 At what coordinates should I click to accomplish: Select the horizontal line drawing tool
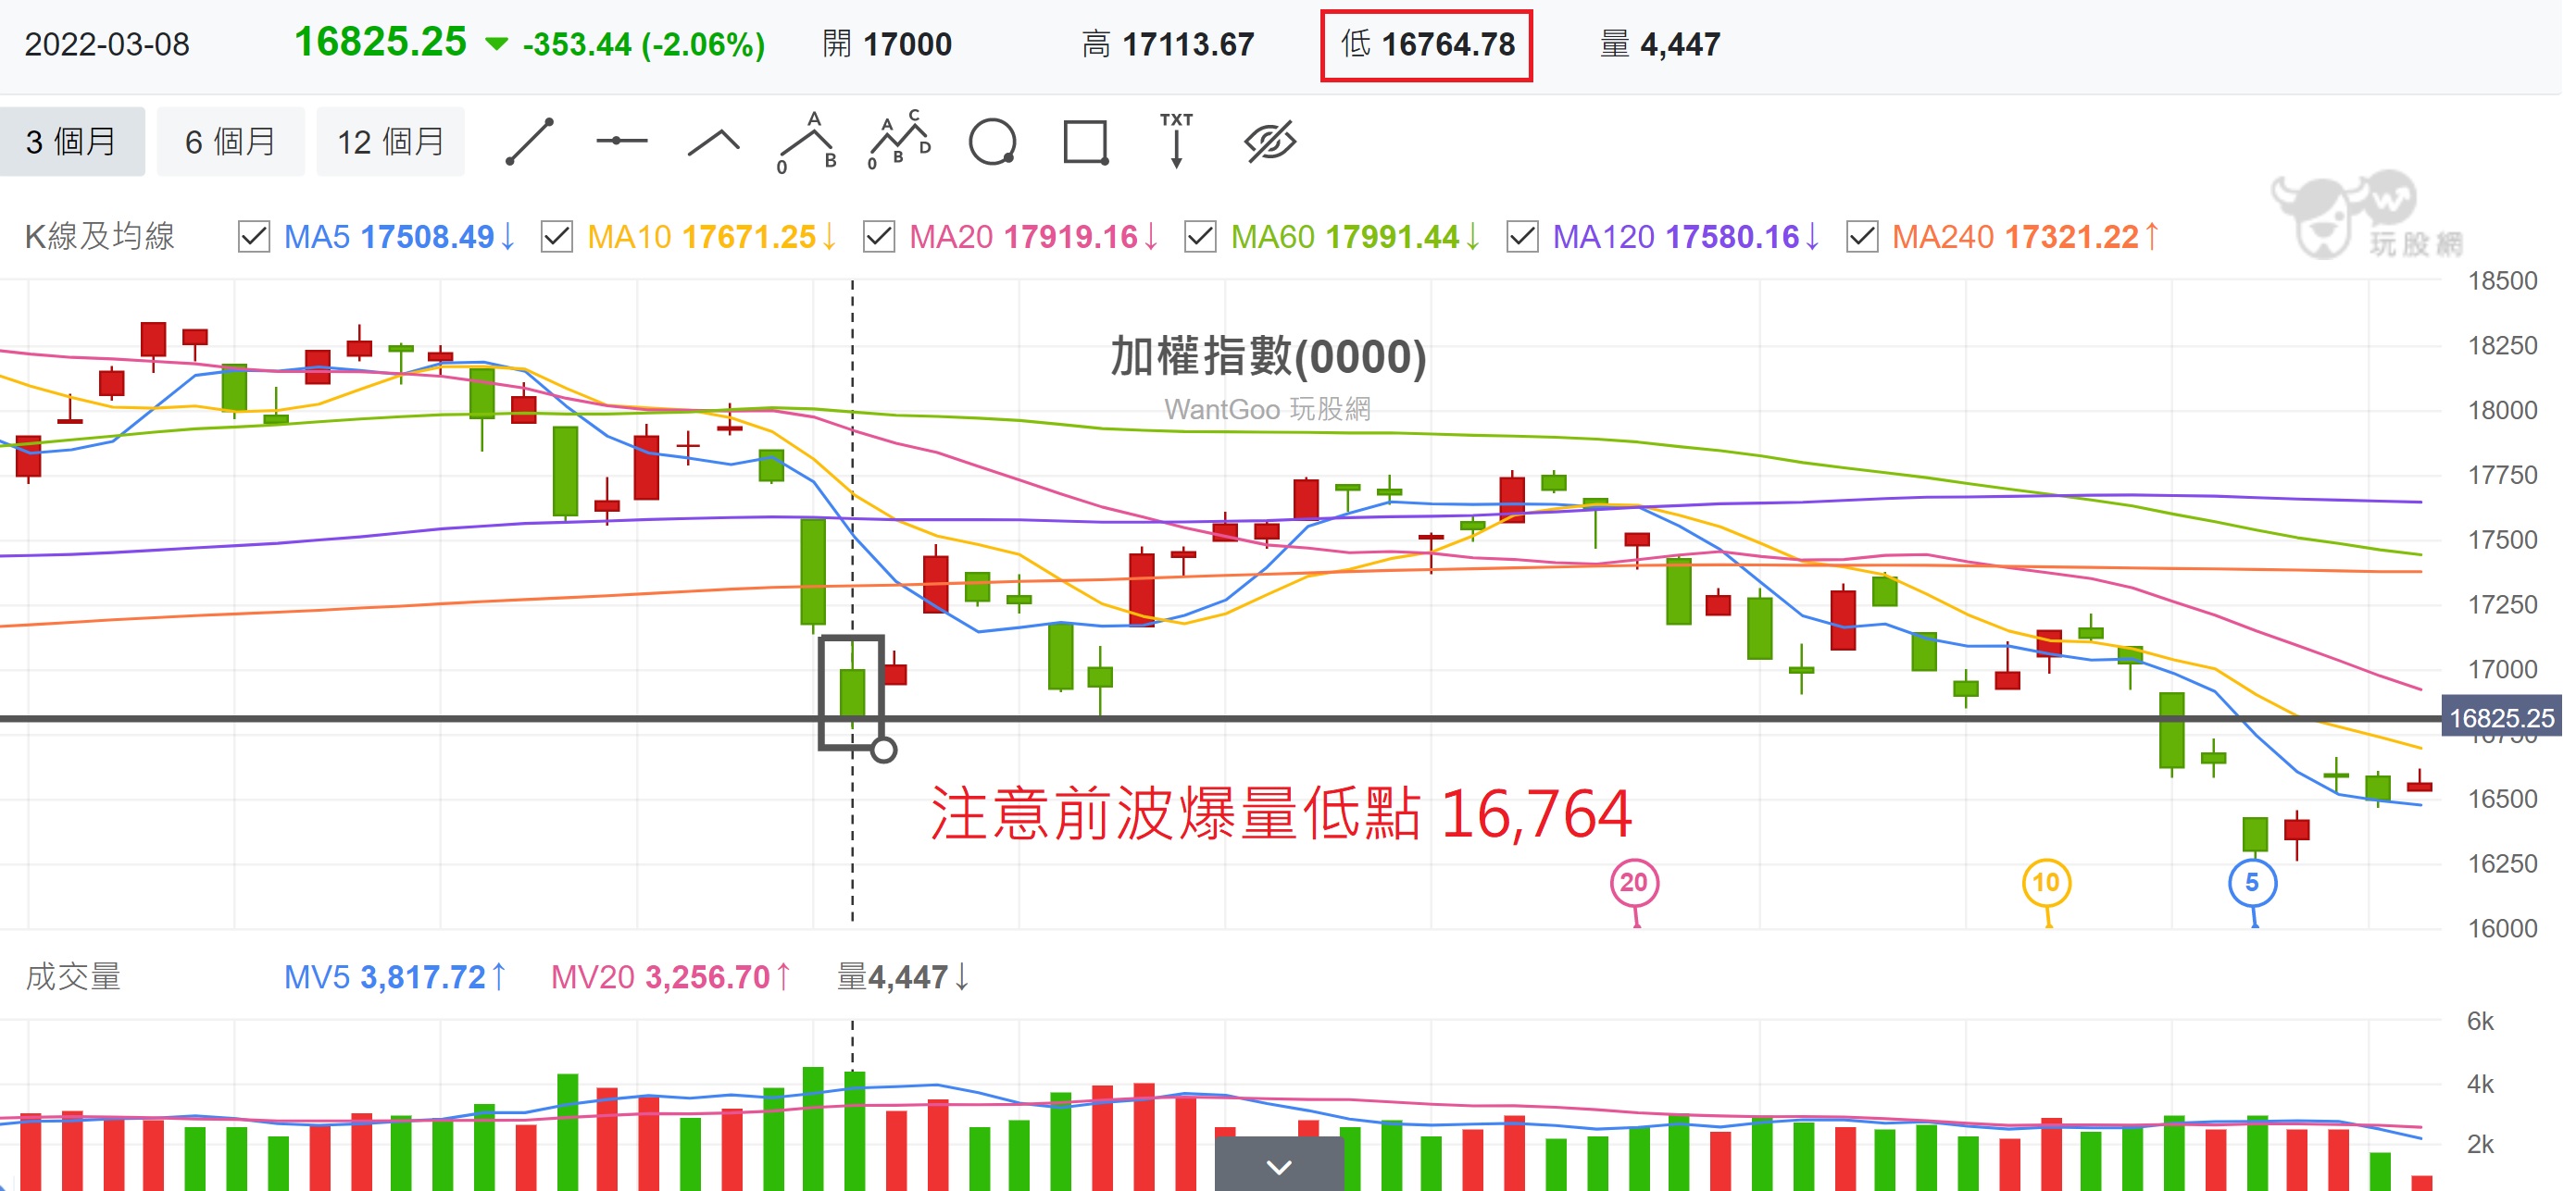pyautogui.click(x=621, y=142)
